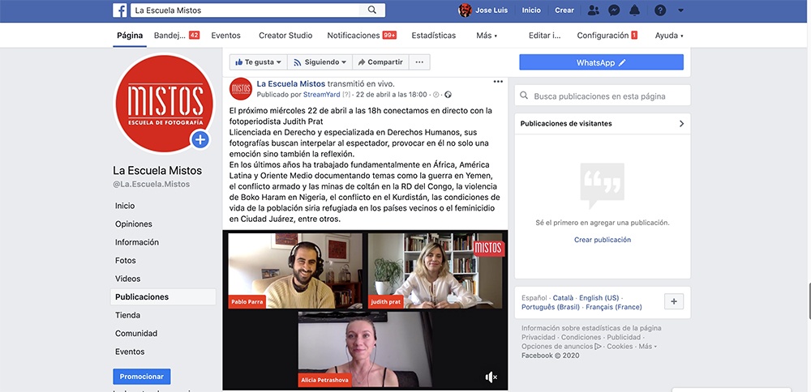Open the Ayuda dropdown
Image resolution: width=811 pixels, height=392 pixels.
coord(669,36)
